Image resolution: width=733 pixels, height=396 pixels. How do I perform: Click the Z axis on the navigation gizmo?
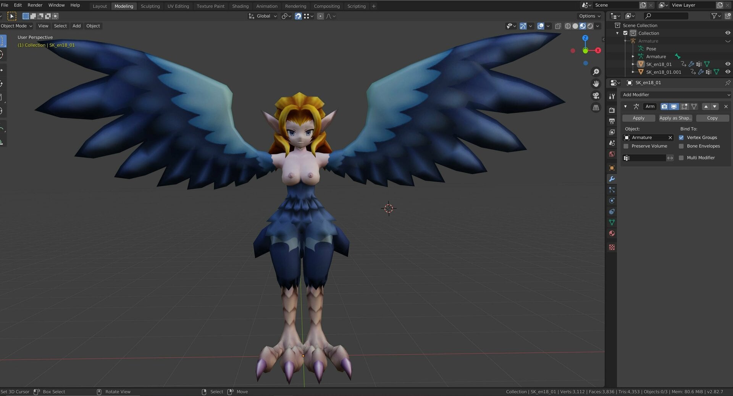point(585,38)
